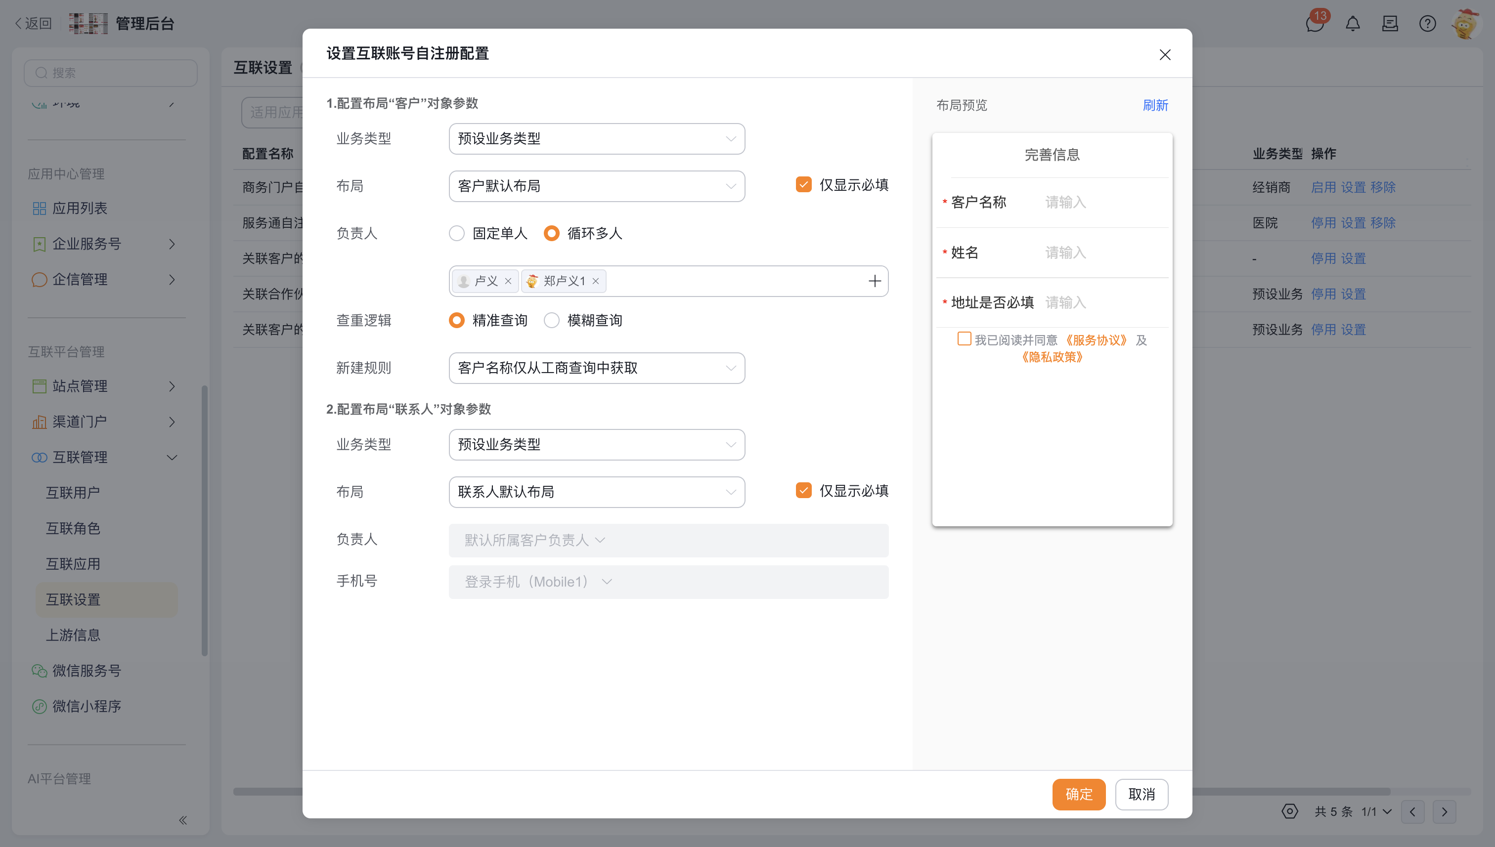Confirm with the 确定 button
This screenshot has height=847, width=1495.
[1078, 794]
